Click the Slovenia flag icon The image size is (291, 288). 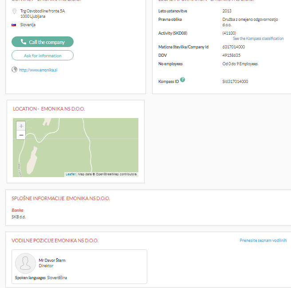[x=14, y=25]
